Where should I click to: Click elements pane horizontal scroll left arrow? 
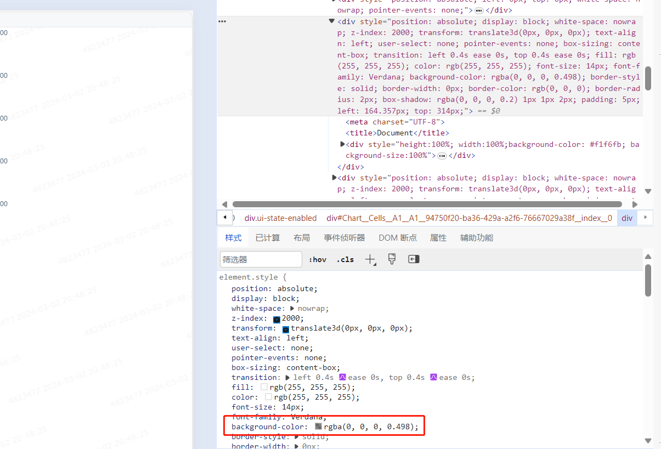[x=223, y=204]
